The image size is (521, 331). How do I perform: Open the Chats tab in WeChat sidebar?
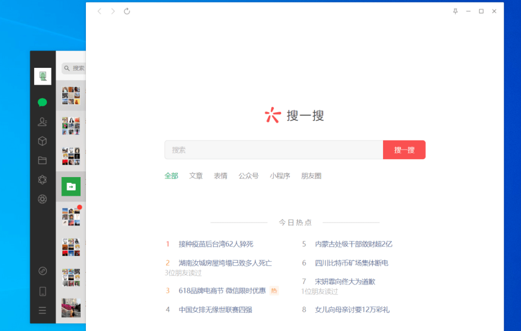(x=42, y=102)
